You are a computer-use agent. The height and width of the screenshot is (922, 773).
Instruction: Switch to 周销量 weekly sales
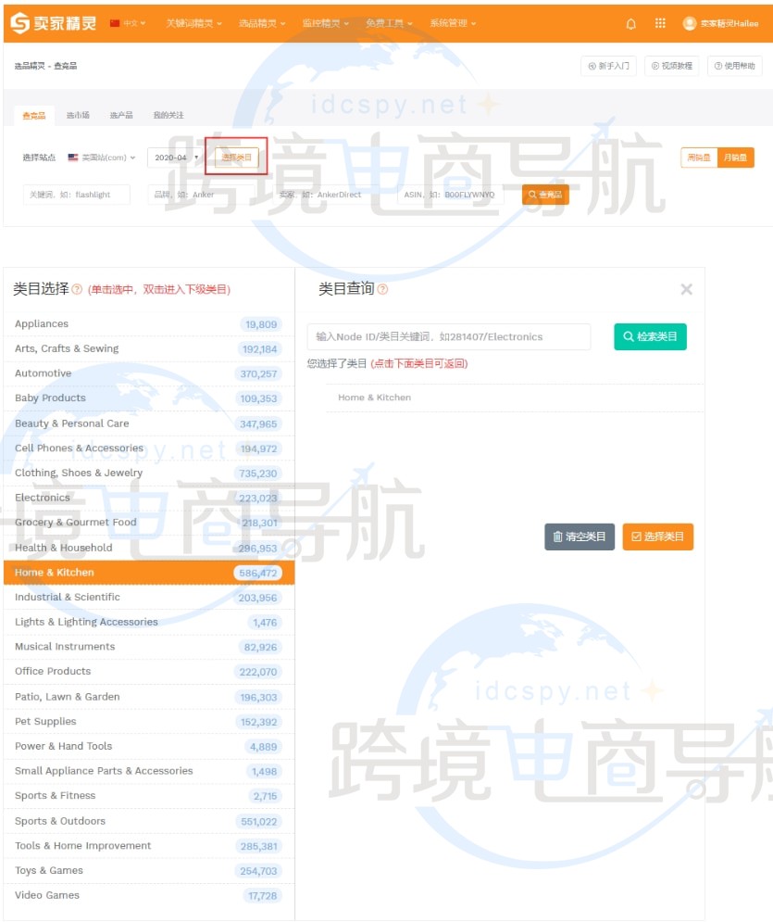tap(699, 158)
